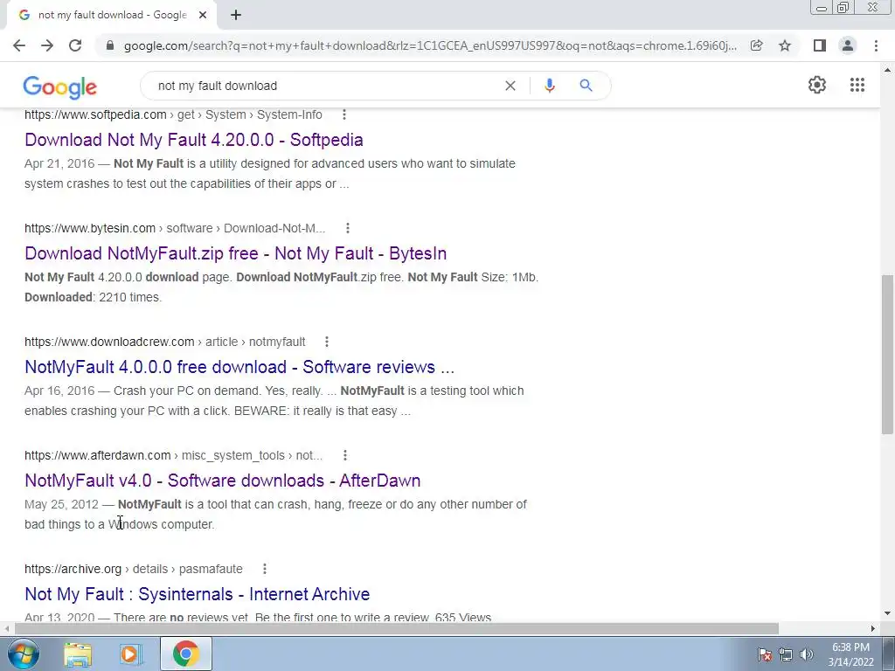Open the Chrome profile avatar menu
This screenshot has height=671, width=895.
tap(848, 45)
